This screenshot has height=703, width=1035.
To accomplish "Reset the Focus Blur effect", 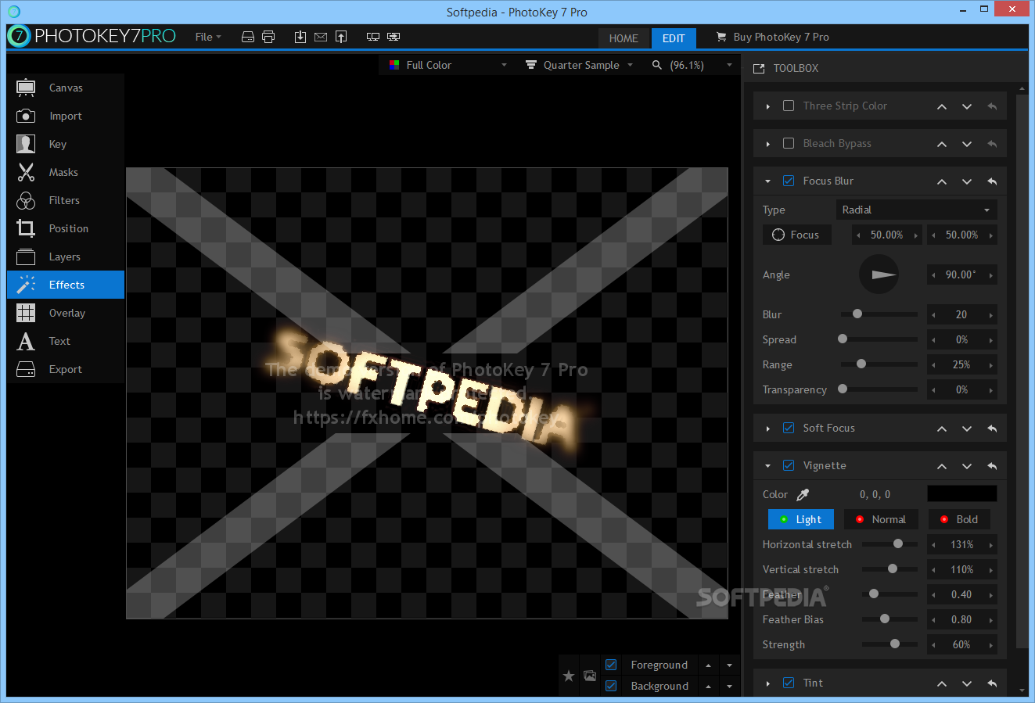I will pos(992,181).
